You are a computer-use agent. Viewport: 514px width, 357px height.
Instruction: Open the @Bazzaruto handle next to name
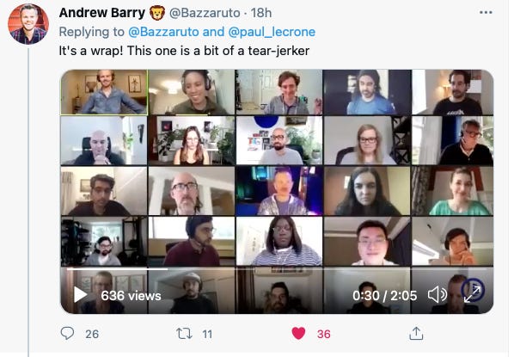point(205,13)
